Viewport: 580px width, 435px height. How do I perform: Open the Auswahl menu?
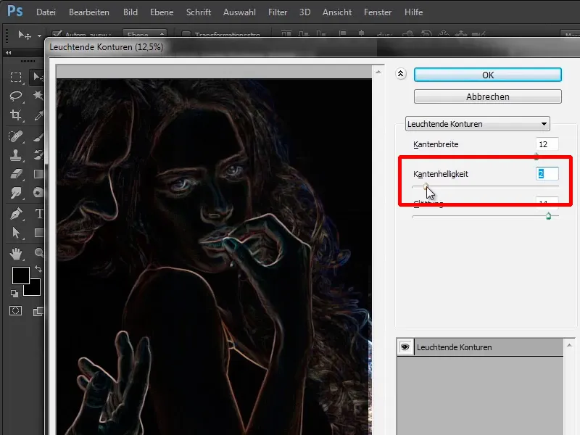coord(239,12)
